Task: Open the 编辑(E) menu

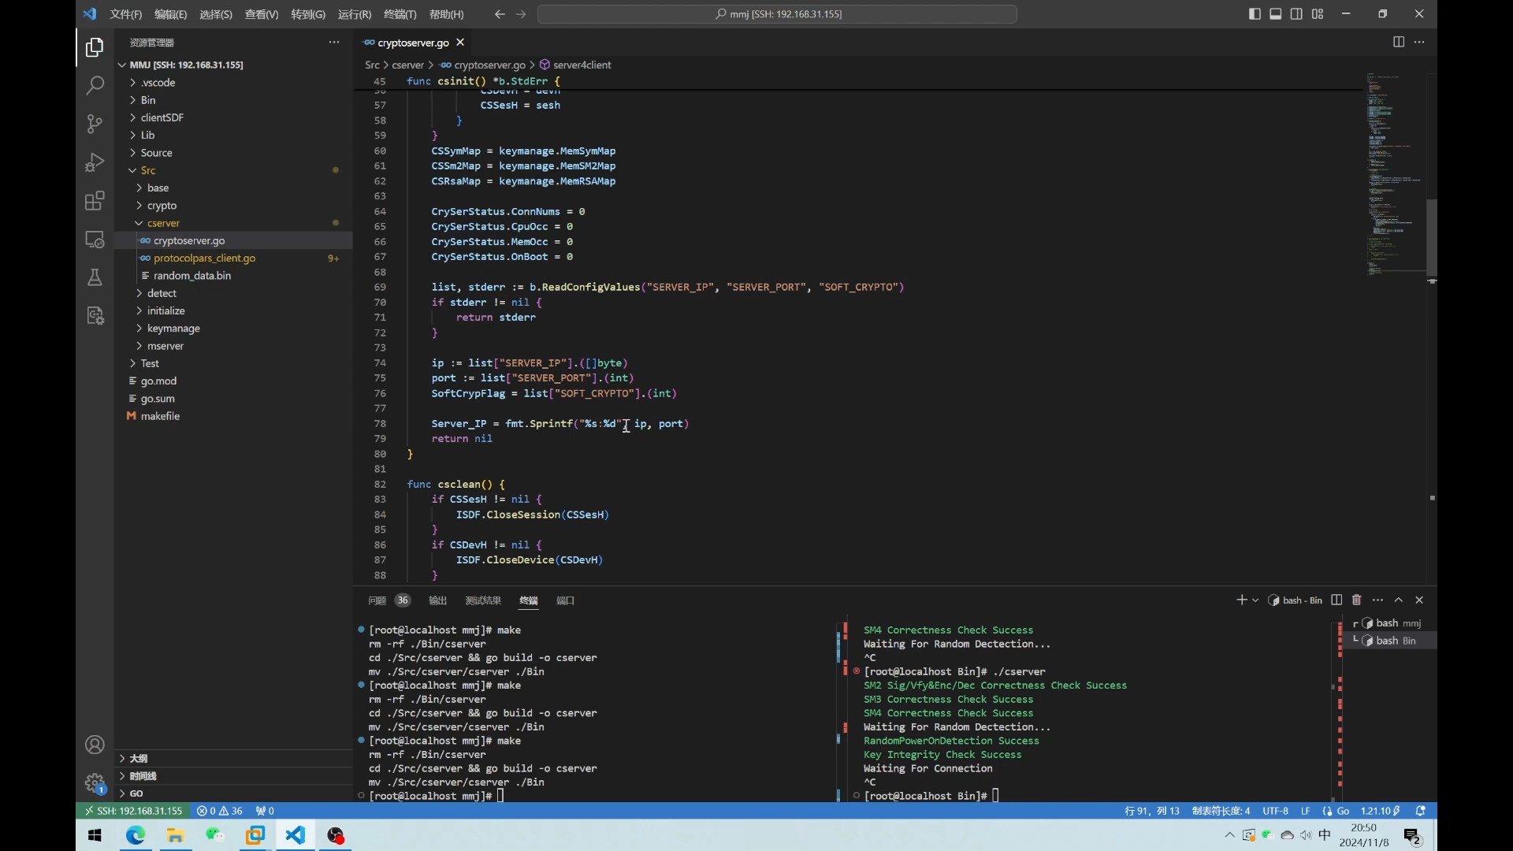Action: pos(171,14)
